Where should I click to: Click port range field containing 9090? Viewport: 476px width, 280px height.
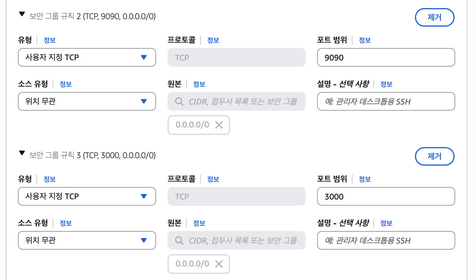click(x=386, y=57)
